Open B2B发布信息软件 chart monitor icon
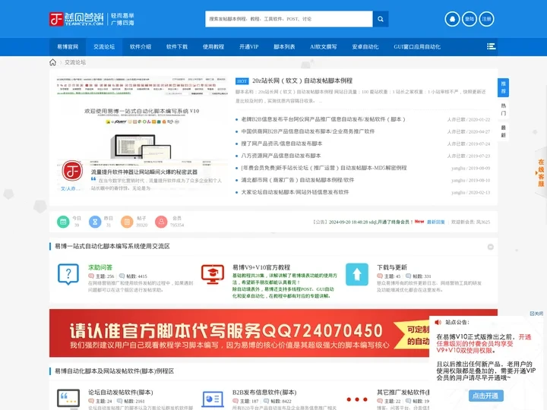The height and width of the screenshot is (410, 547). coord(213,399)
